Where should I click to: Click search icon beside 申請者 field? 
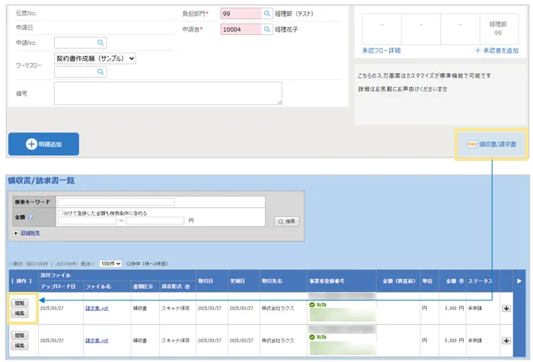[267, 29]
